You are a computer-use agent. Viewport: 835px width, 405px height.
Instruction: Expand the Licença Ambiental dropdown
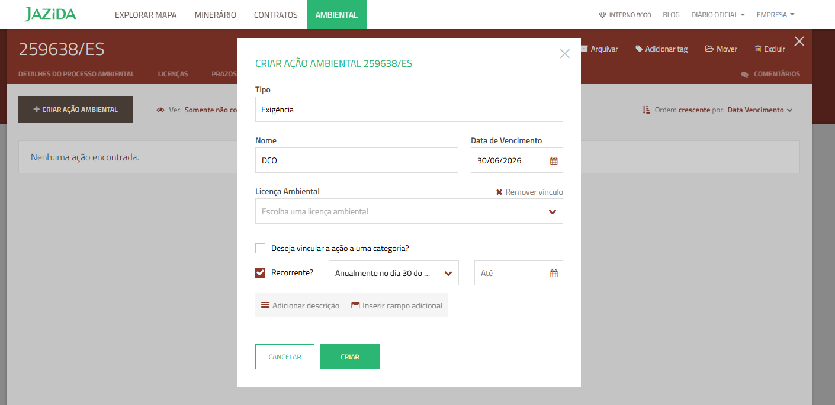pyautogui.click(x=552, y=212)
